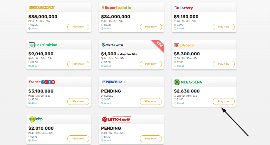Viewport: 270px width, 145px height.
Task: Play now on the Mega-Sena card
Action: (x=224, y=101)
